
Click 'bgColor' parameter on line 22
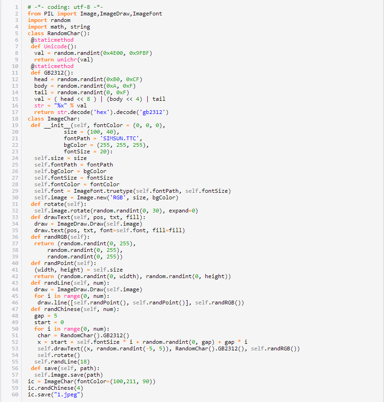click(75, 145)
